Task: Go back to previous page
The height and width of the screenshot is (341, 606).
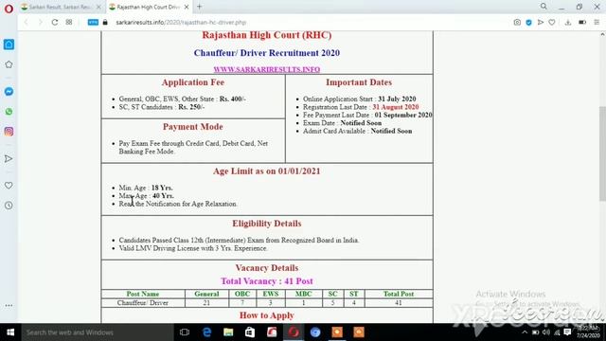Action: point(27,23)
